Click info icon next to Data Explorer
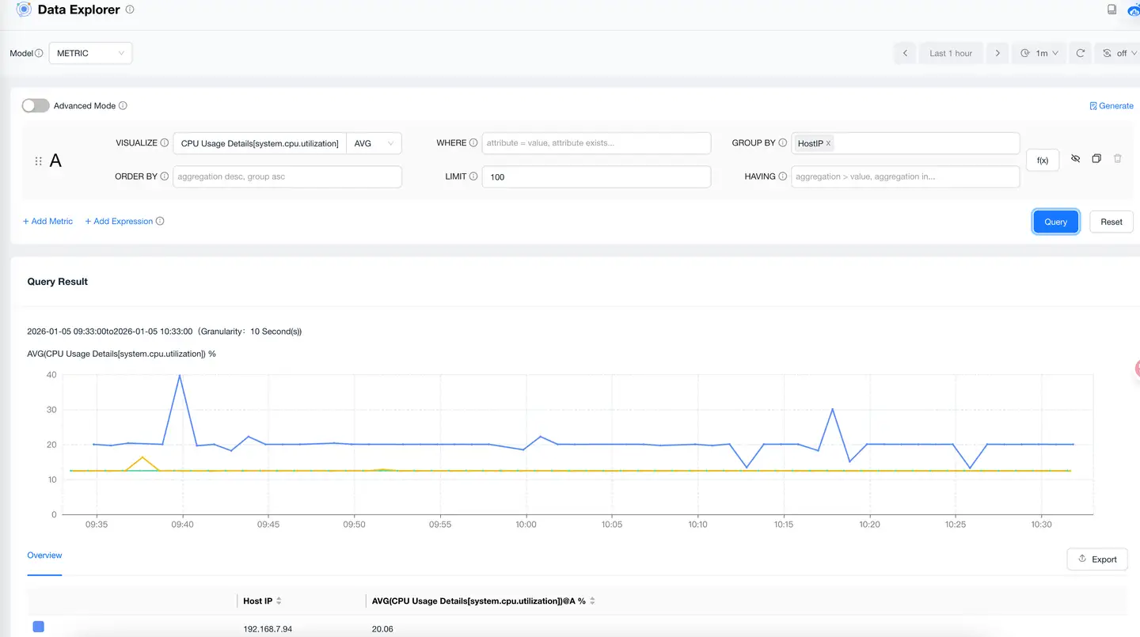Screen dimensions: 1140x637 tap(130, 10)
